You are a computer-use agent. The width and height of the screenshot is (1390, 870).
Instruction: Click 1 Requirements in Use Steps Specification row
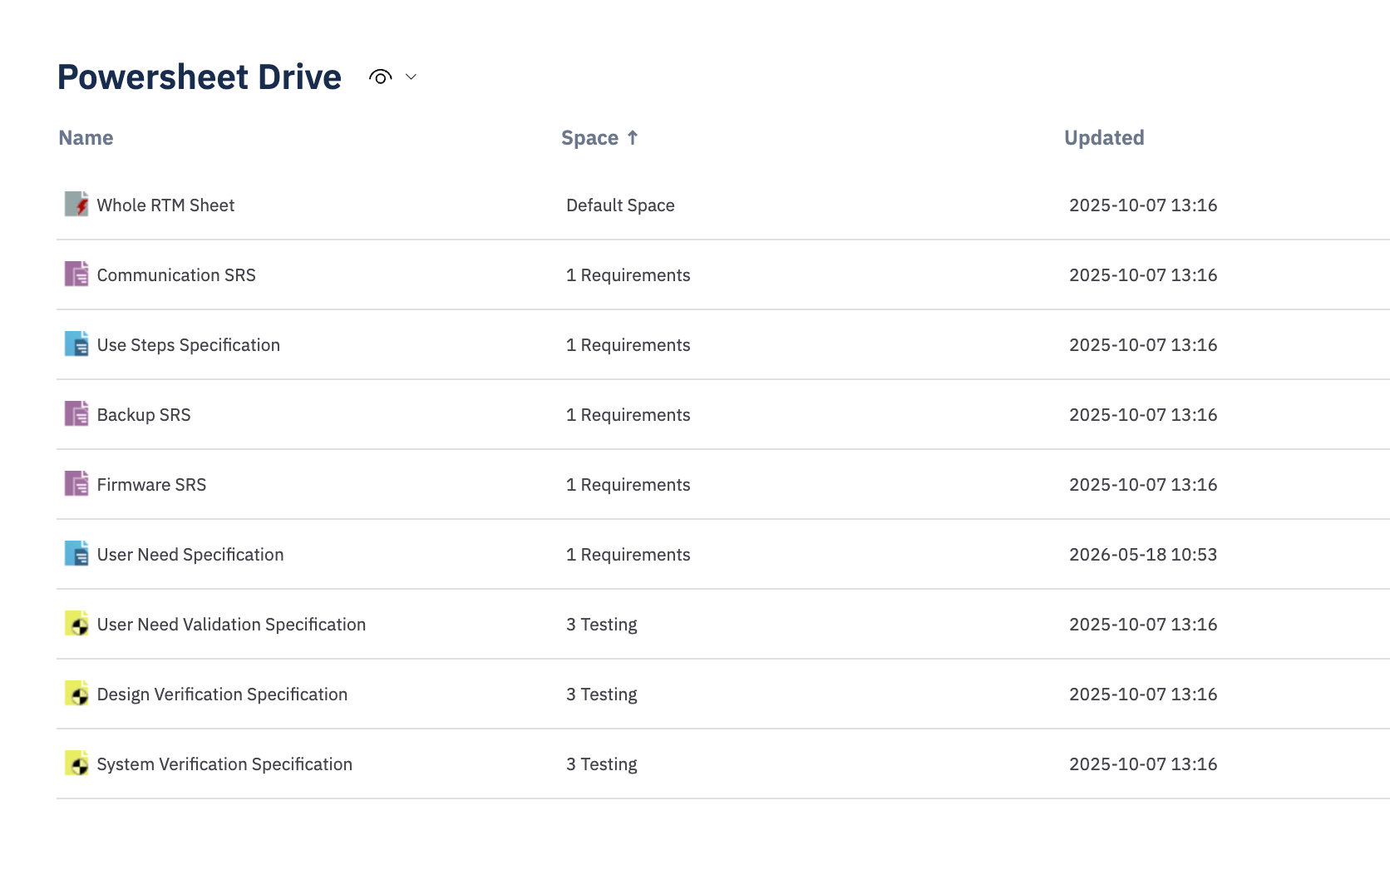coord(628,345)
